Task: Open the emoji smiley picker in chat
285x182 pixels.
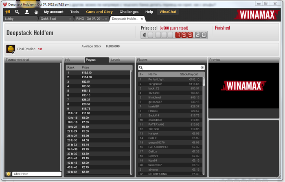Action: coord(9,174)
